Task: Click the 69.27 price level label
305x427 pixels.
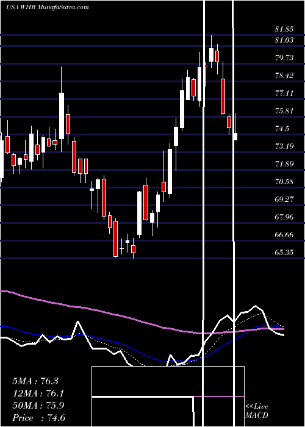Action: click(284, 199)
